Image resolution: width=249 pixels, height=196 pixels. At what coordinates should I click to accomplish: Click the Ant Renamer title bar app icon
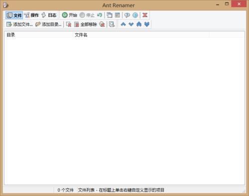pyautogui.click(x=6, y=5)
